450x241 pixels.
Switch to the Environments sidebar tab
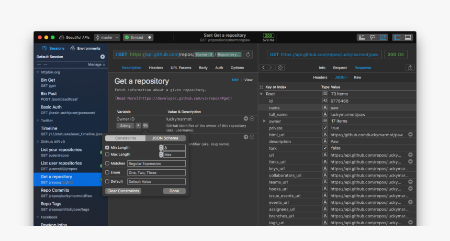click(85, 48)
